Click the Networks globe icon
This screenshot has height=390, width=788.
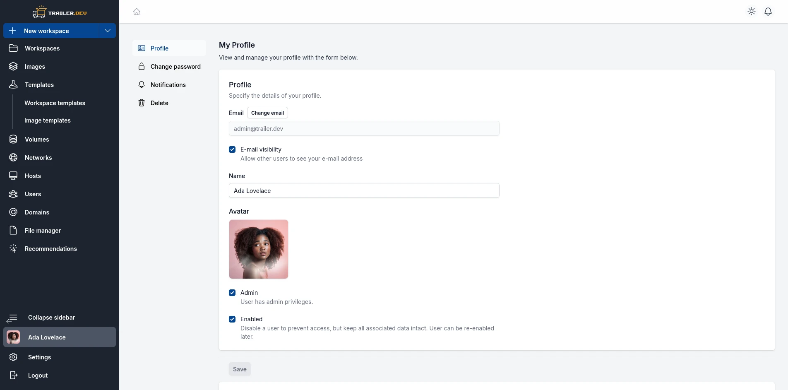click(x=13, y=157)
